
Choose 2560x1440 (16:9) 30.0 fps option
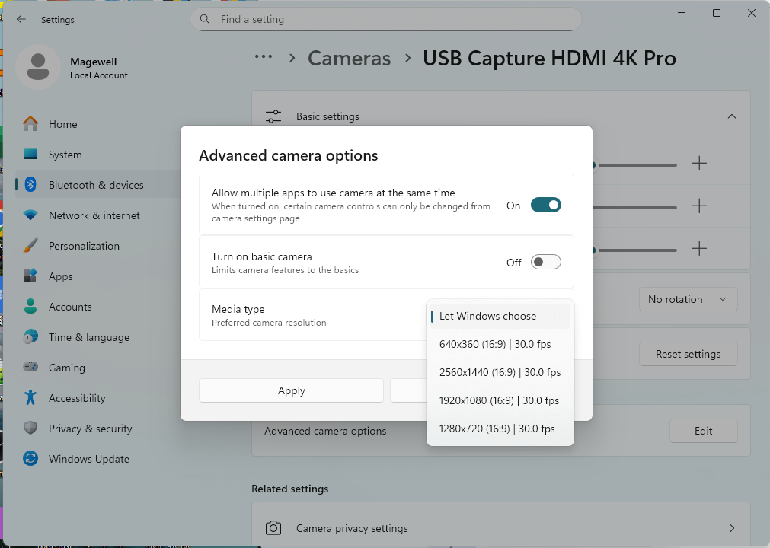[x=500, y=372]
